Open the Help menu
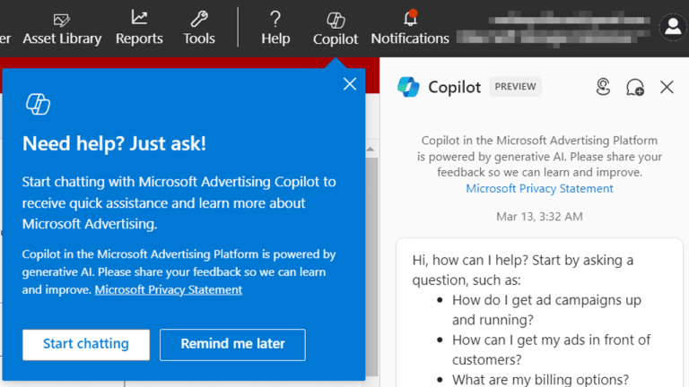 pyautogui.click(x=275, y=29)
